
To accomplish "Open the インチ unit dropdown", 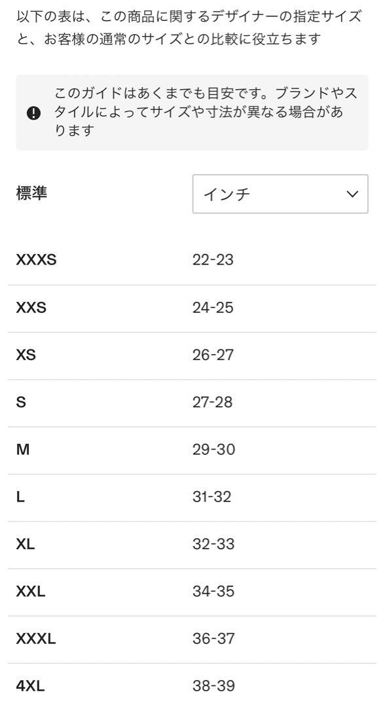I will (x=280, y=194).
